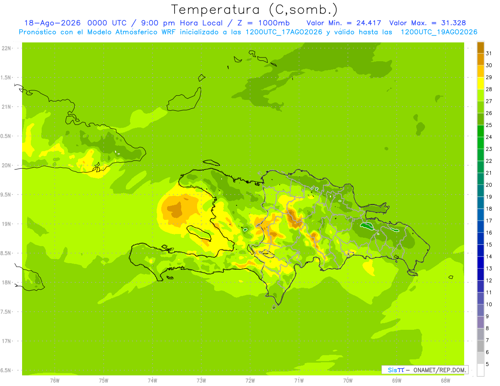Image resolution: width=500 pixels, height=386 pixels.
Task: Click the 75W longitude label
Action: coord(103,381)
